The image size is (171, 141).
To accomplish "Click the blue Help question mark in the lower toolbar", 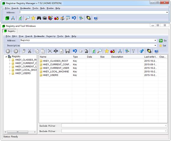I will 156,51.
